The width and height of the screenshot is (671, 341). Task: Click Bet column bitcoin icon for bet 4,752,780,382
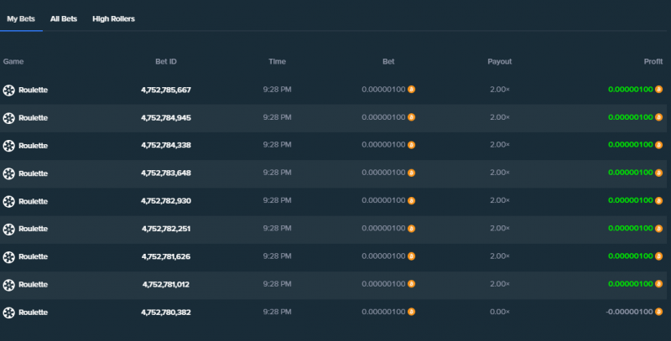(x=411, y=312)
